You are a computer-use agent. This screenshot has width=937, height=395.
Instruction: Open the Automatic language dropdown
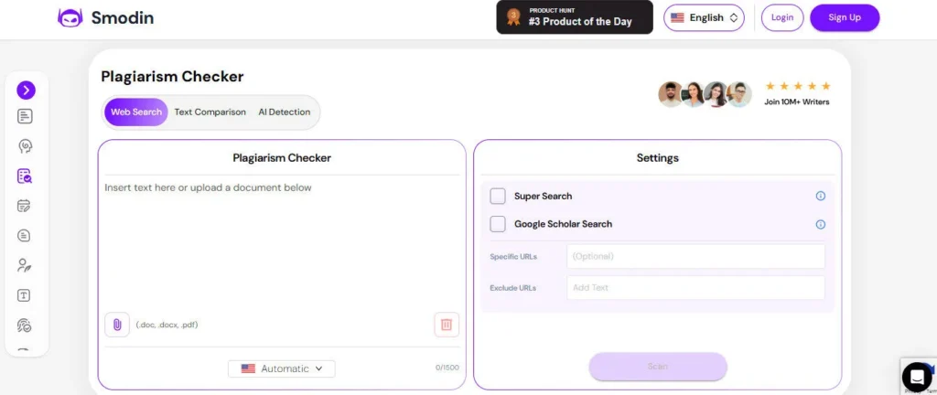[282, 368]
